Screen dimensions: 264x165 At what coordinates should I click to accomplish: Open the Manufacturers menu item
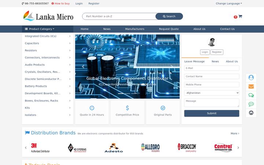pyautogui.click(x=135, y=29)
